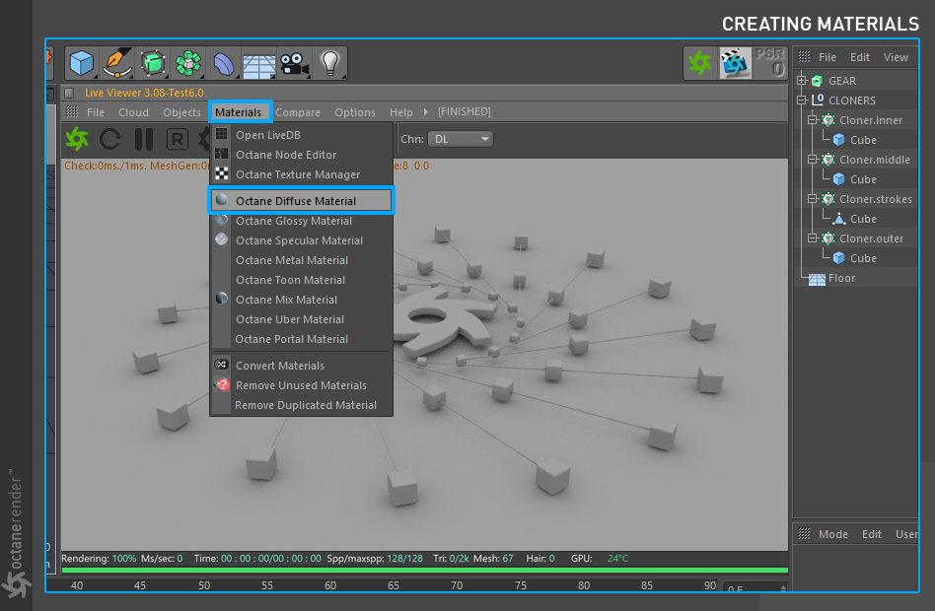Open the Compare menu
Viewport: 935px width, 611px height.
[298, 112]
